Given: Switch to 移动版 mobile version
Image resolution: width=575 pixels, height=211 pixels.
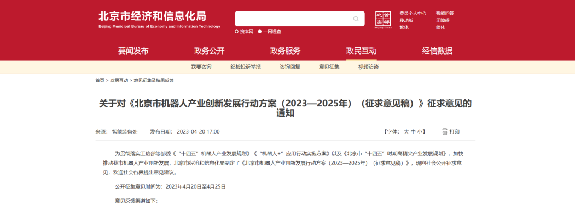Looking at the screenshot, I should (x=406, y=20).
